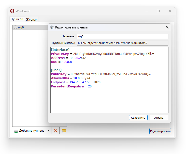The image size is (186, 154).
Task: Click the Редактировать button
Action: click(x=160, y=131)
